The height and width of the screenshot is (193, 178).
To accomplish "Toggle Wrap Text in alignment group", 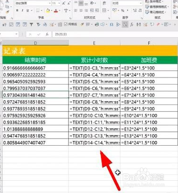I will point(104,3).
